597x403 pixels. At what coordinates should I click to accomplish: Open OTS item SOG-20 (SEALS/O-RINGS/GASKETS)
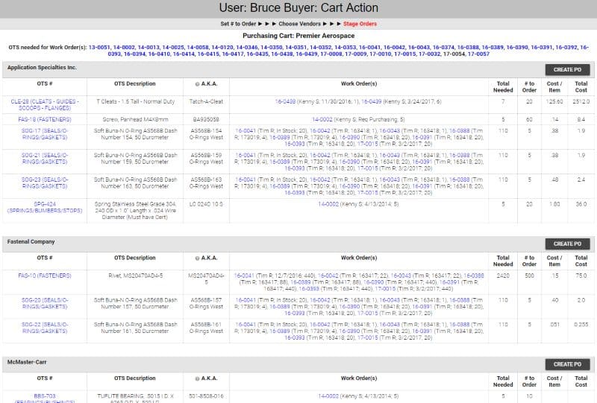point(45,303)
